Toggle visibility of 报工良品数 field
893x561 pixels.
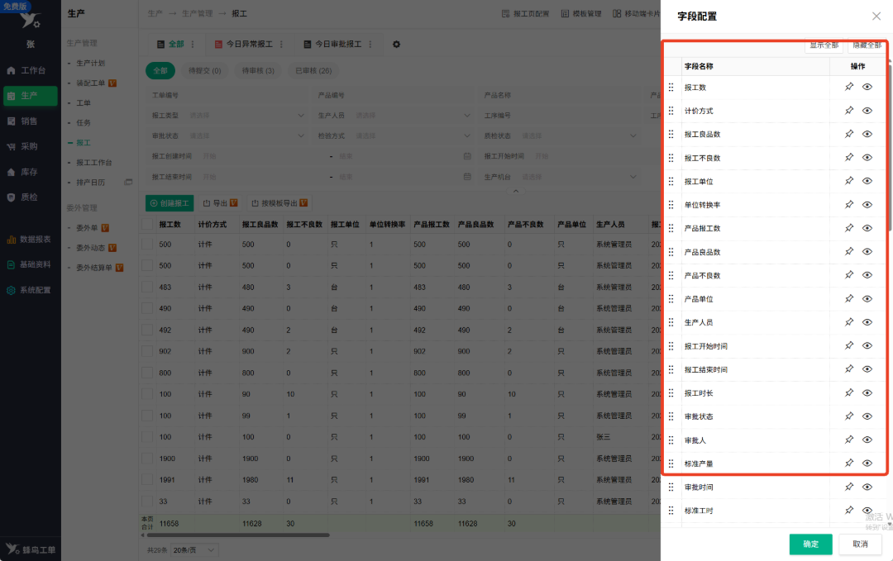click(867, 134)
